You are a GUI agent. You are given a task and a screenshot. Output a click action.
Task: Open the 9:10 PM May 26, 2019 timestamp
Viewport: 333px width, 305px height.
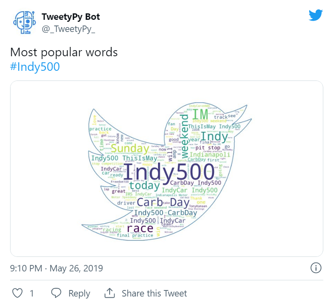56,268
